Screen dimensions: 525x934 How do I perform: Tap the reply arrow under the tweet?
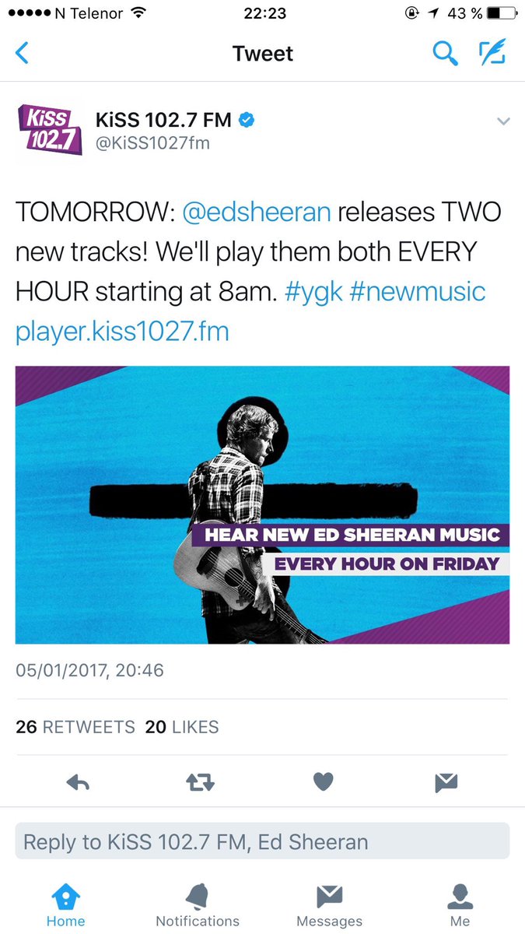pos(79,782)
